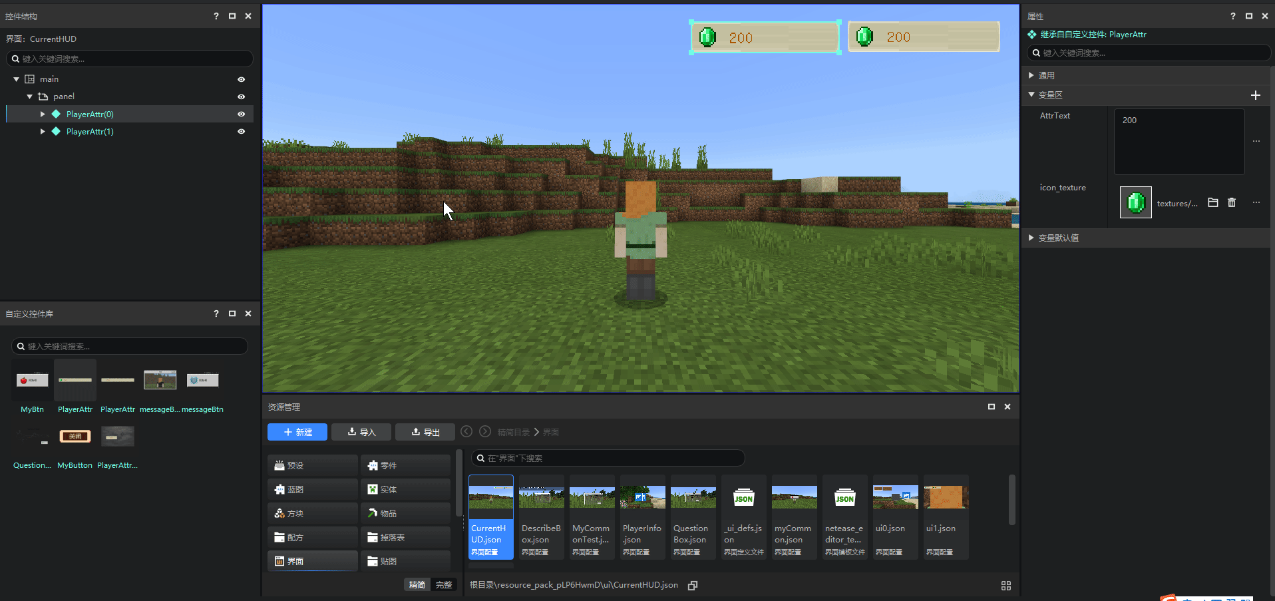Expand the 通用 section

[x=1031, y=75]
